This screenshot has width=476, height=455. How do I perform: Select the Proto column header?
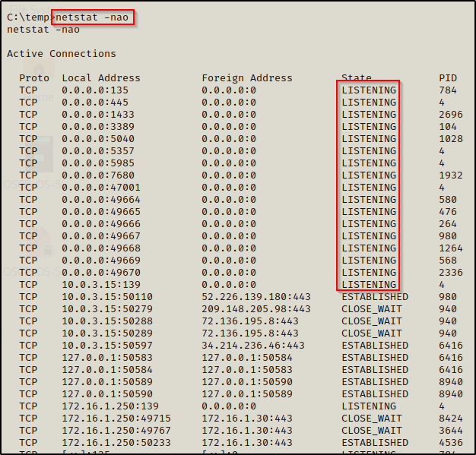pyautogui.click(x=34, y=78)
